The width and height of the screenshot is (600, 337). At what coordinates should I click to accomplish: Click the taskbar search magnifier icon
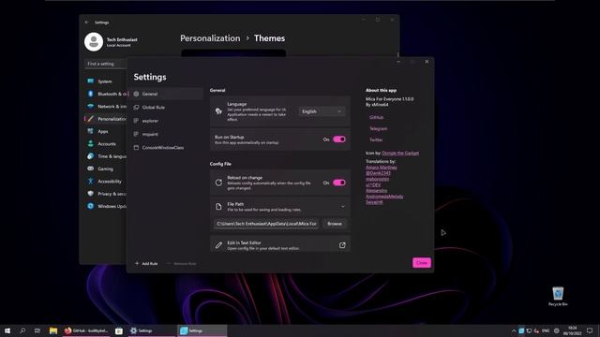[22, 330]
